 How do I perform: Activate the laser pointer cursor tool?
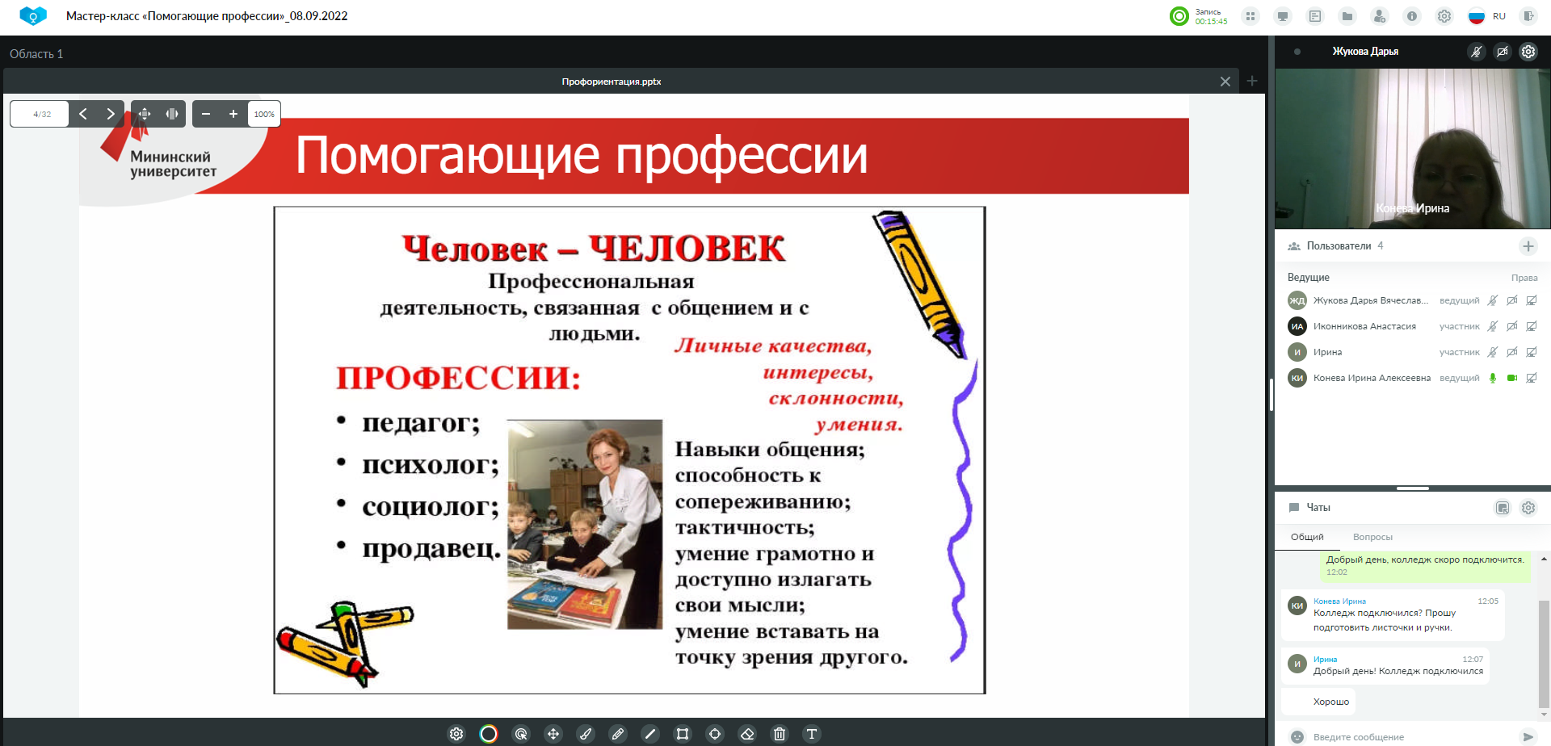click(521, 734)
